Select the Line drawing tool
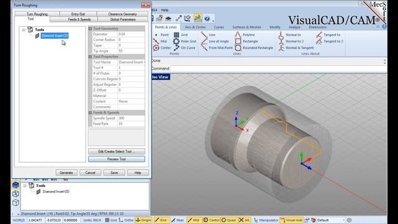 [x=208, y=35]
